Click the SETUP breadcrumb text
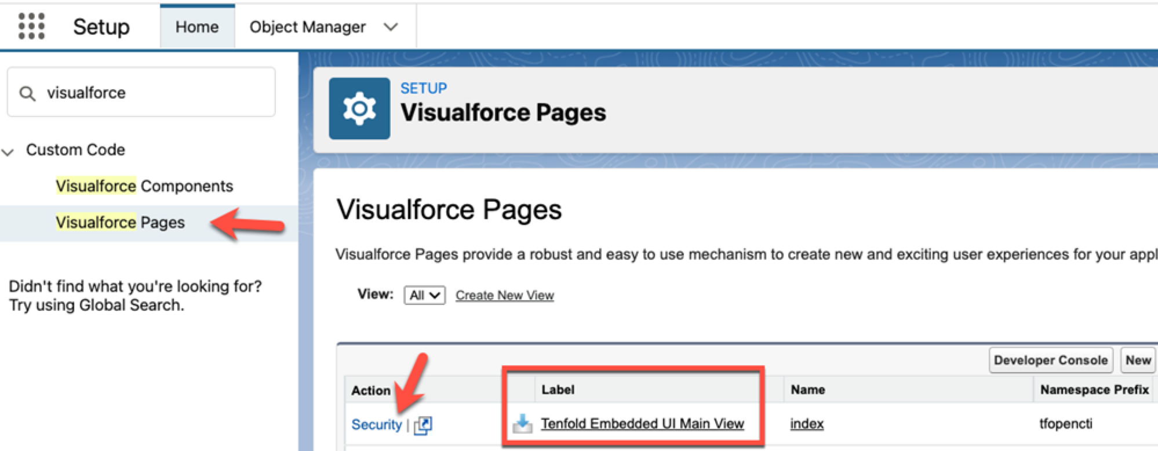 [x=424, y=88]
